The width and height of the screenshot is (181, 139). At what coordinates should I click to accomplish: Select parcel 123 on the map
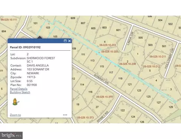pyautogui.click(x=139, y=91)
